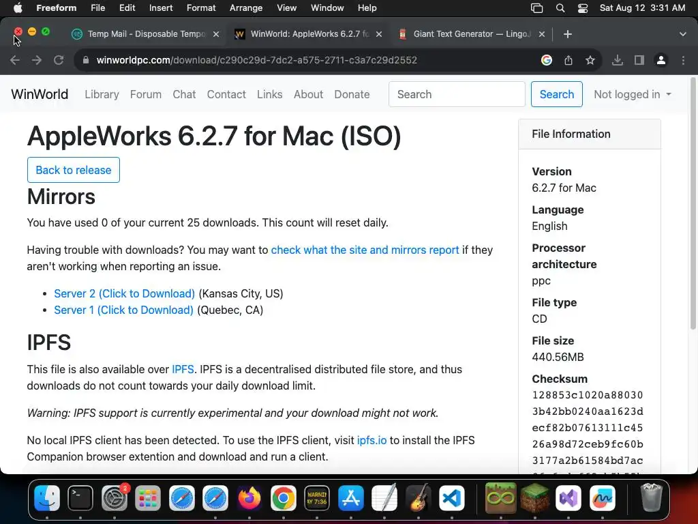Open the Trash in the dock
This screenshot has width=698, height=524.
(651, 497)
